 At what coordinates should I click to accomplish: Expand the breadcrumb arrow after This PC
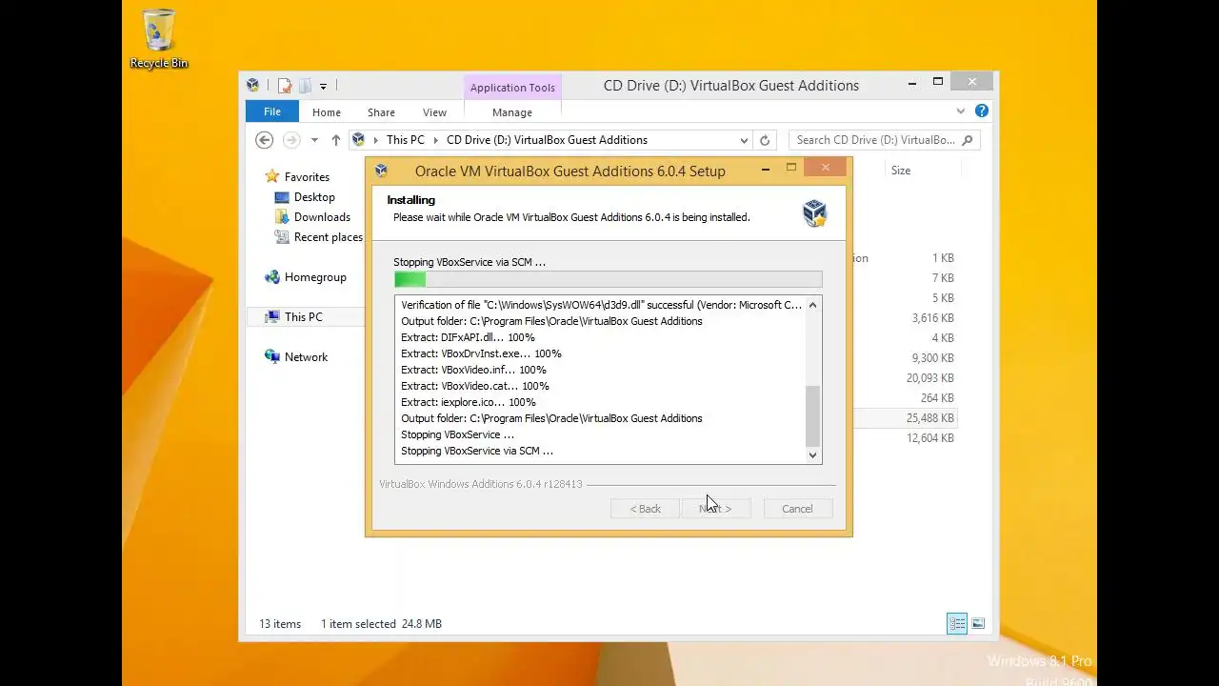[x=436, y=140]
